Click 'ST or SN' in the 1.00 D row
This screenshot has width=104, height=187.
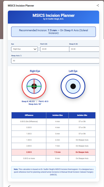82,134
